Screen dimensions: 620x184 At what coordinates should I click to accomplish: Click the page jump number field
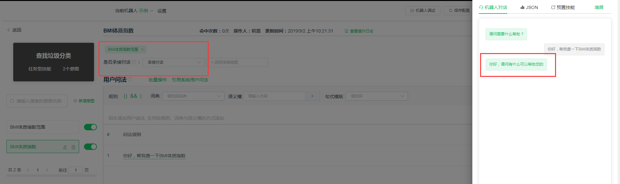(76, 170)
